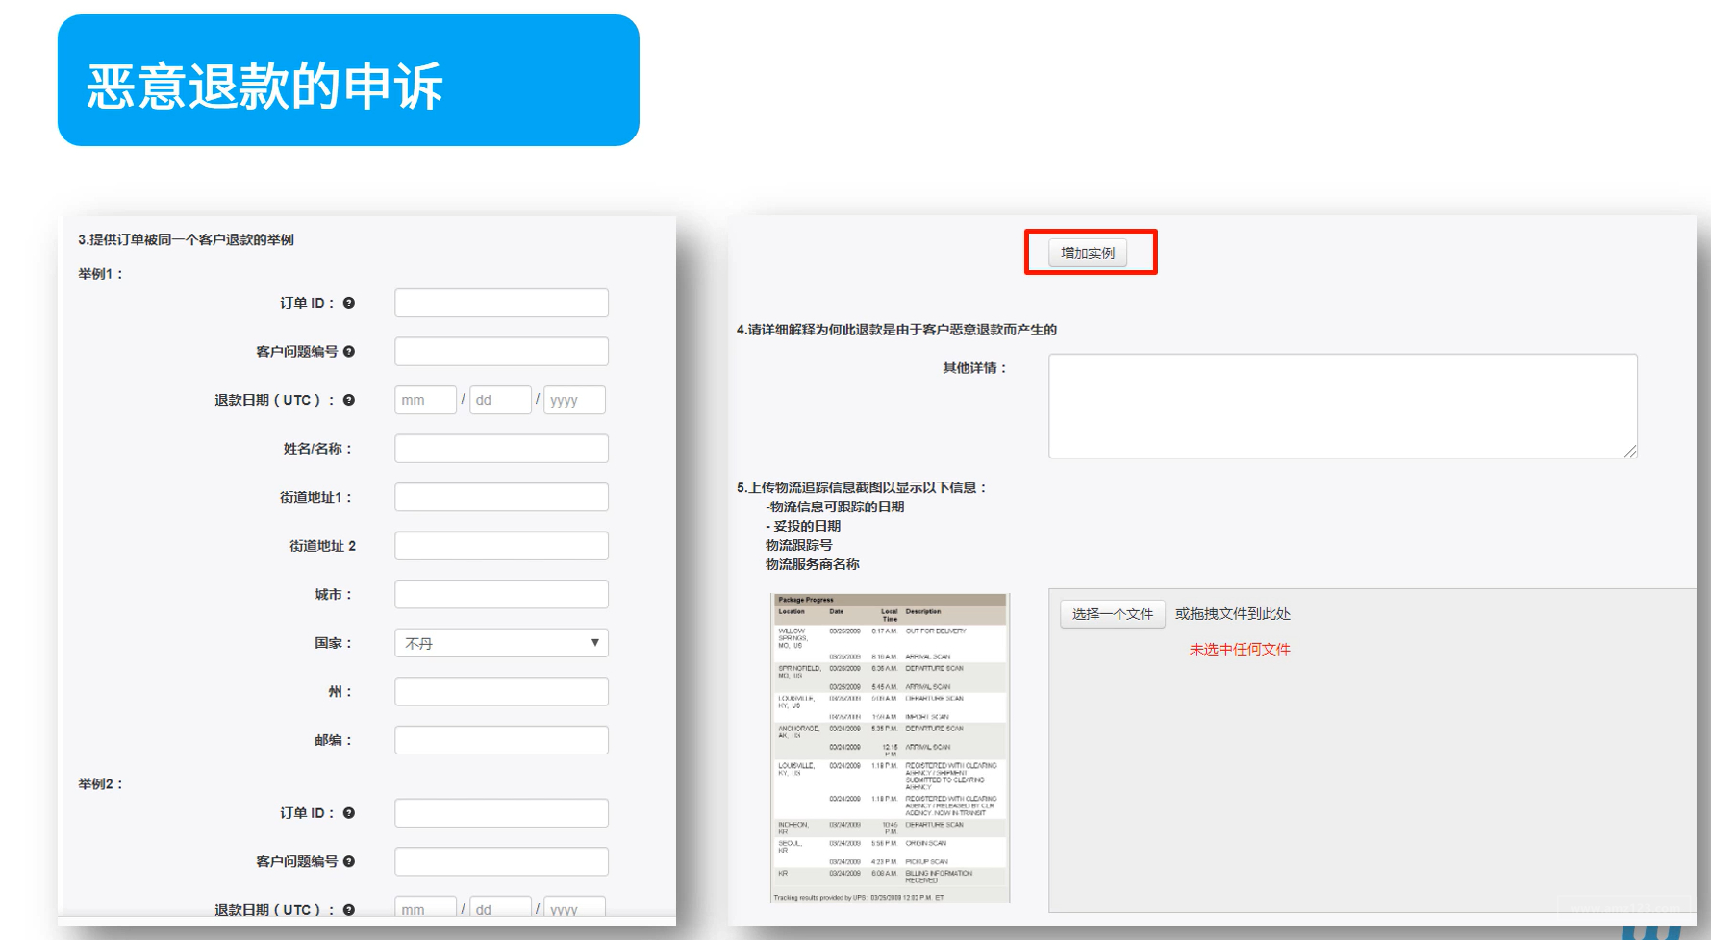Open the 国家 country dropdown showing 不丹

[501, 643]
